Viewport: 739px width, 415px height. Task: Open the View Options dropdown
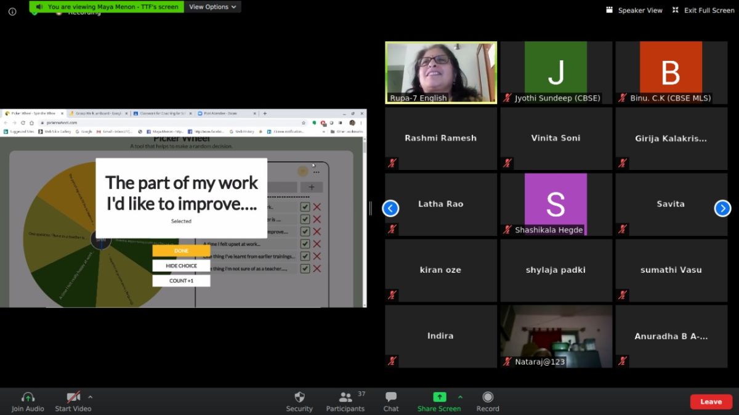click(212, 7)
